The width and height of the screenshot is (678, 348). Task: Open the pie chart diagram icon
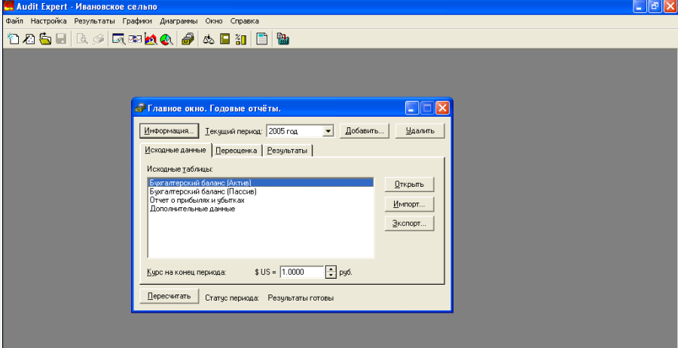pyautogui.click(x=166, y=39)
